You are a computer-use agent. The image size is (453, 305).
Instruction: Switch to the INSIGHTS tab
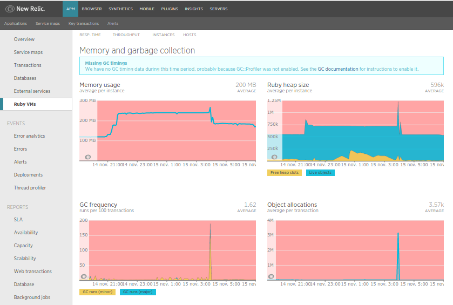[193, 9]
